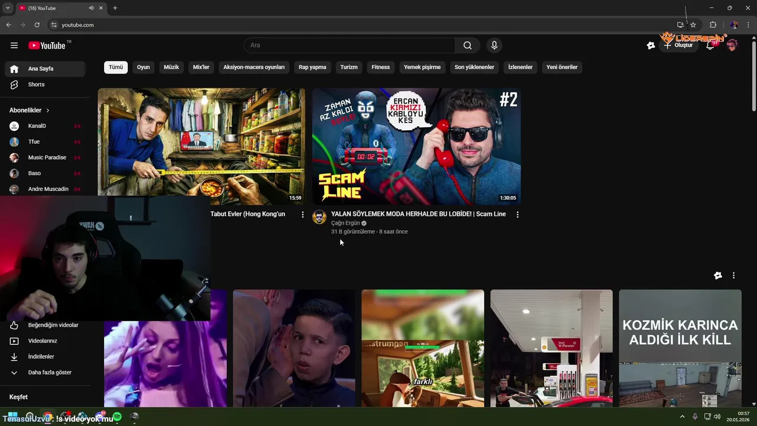Mute the YouTube tab via speaker icon
The width and height of the screenshot is (757, 426).
tap(91, 8)
